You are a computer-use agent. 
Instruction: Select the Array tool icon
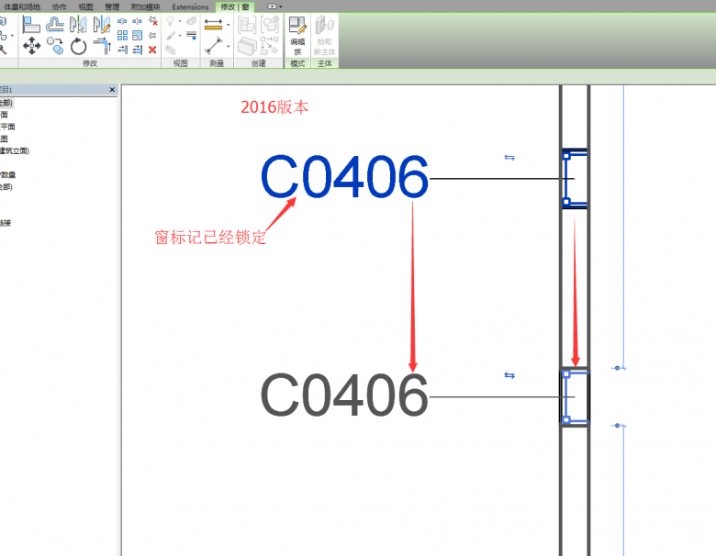(122, 35)
